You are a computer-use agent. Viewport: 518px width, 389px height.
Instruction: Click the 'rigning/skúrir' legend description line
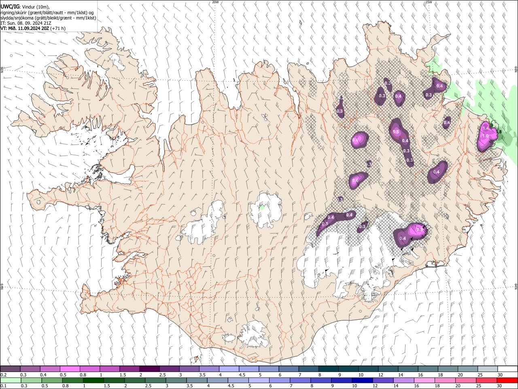pyautogui.click(x=47, y=13)
